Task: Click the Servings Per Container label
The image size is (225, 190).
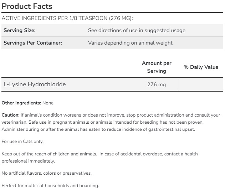Action: pyautogui.click(x=33, y=43)
